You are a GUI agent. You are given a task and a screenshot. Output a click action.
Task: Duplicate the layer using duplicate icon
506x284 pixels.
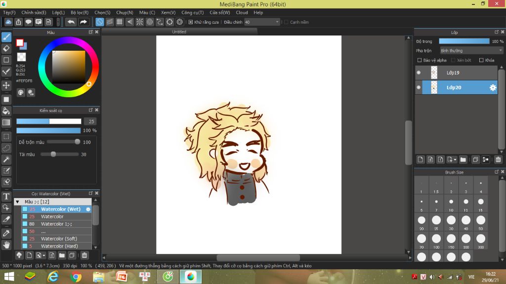coord(475,159)
